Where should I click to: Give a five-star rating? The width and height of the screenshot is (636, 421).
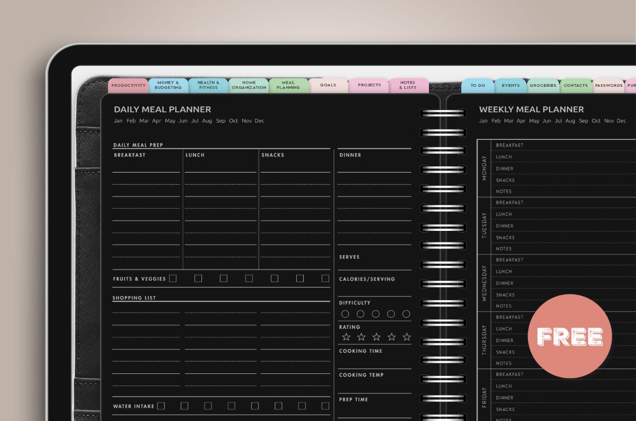point(407,337)
